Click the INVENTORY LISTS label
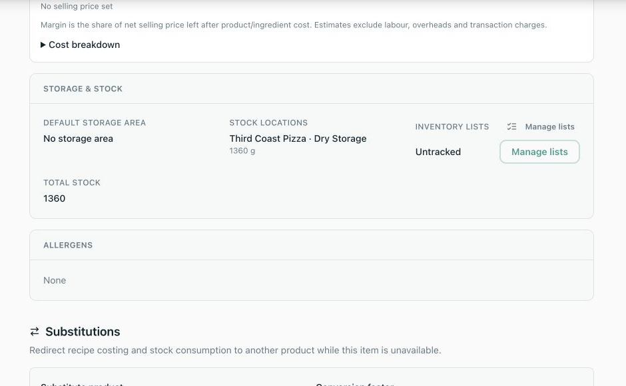626x386 pixels. pos(452,126)
